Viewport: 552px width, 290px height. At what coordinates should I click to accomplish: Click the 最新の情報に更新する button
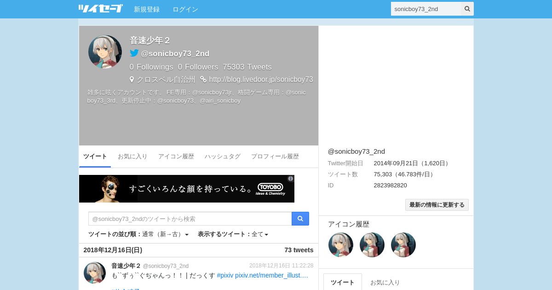coord(437,205)
